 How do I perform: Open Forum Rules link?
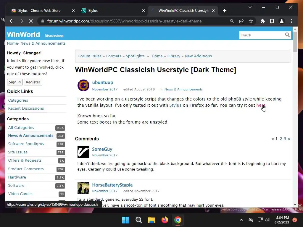click(90, 56)
